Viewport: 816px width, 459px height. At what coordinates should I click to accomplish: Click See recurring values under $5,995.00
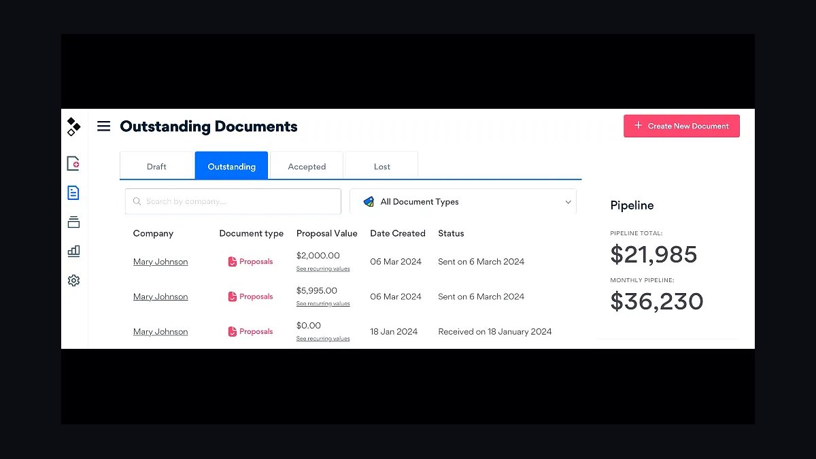323,304
